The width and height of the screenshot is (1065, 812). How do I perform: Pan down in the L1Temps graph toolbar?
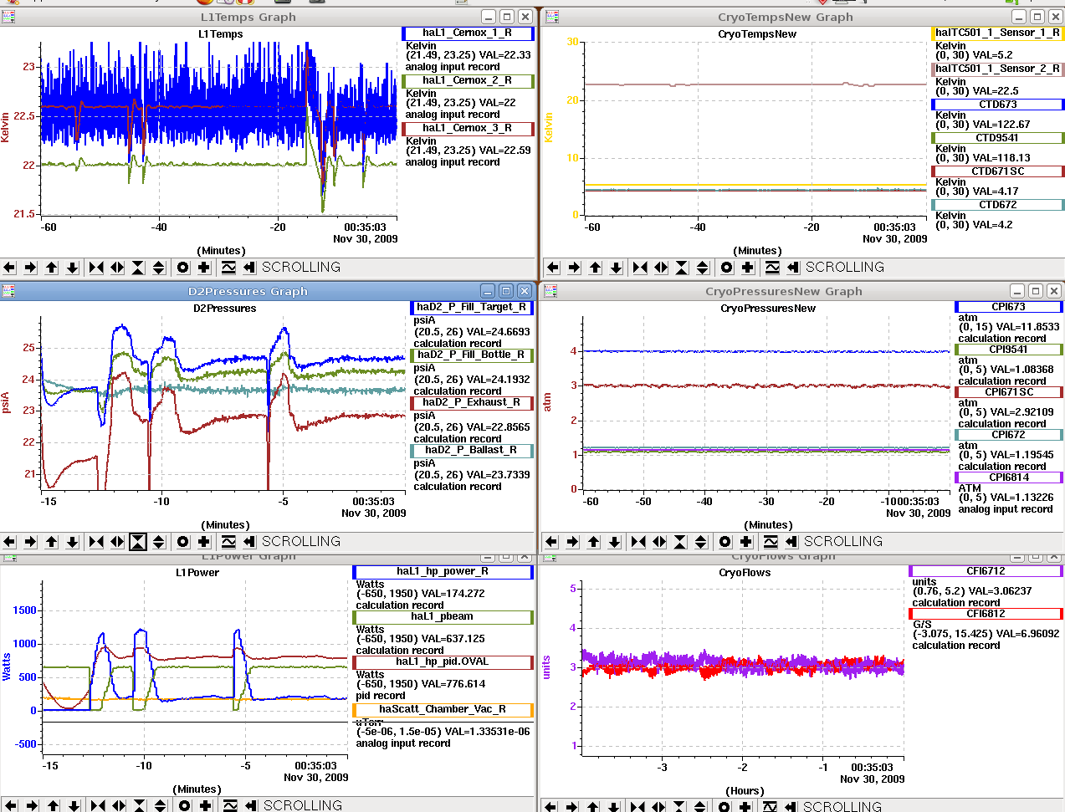click(73, 268)
